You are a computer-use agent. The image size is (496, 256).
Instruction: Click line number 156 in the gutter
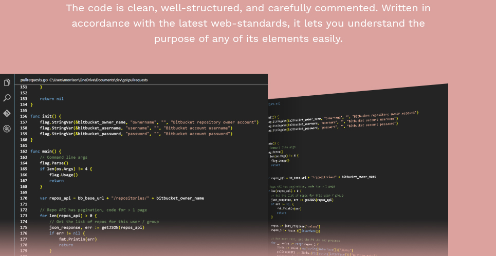pos(24,116)
